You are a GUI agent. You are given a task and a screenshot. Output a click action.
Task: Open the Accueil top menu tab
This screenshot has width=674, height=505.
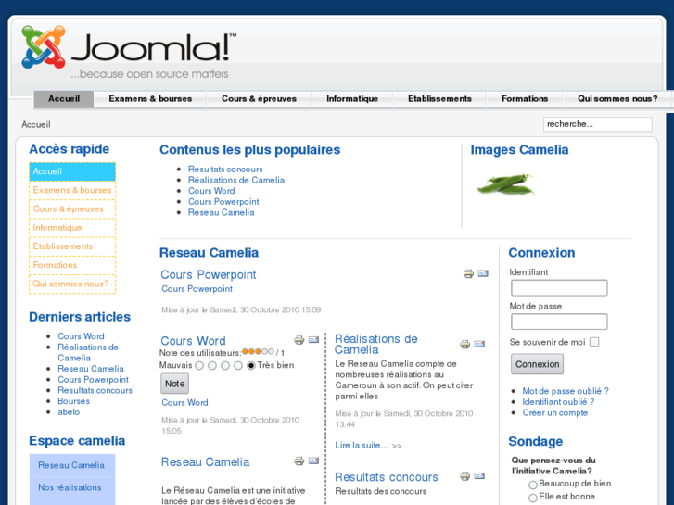tap(64, 99)
